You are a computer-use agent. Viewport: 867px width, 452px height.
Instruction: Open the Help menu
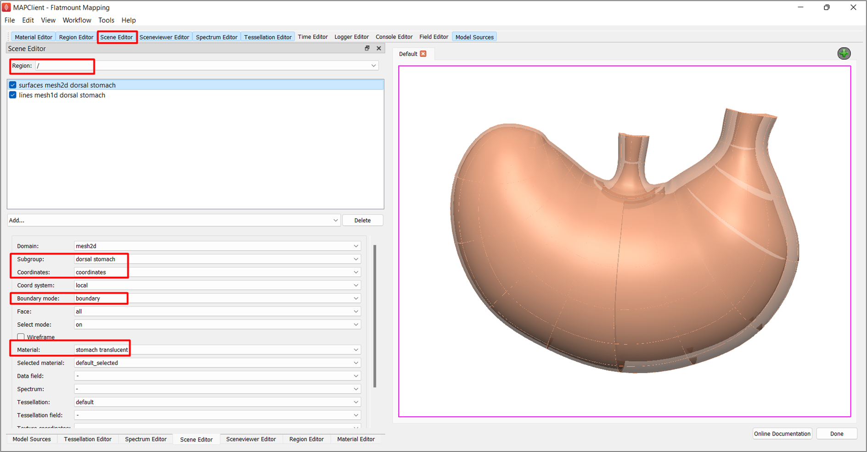coord(129,20)
